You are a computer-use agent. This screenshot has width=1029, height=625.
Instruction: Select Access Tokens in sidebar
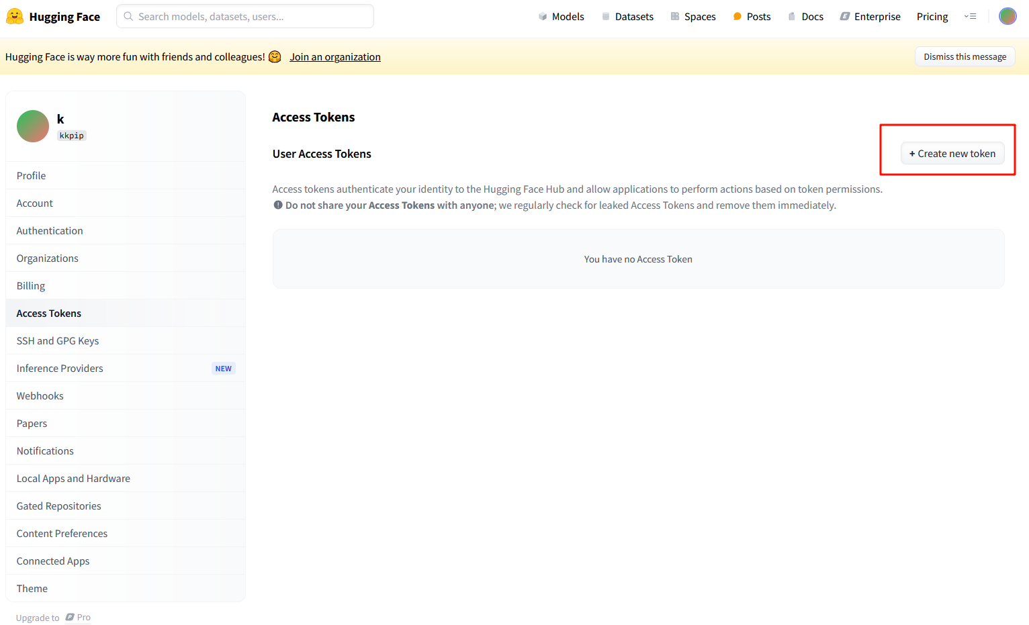126,313
